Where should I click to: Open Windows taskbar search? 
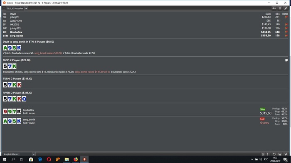(13, 159)
